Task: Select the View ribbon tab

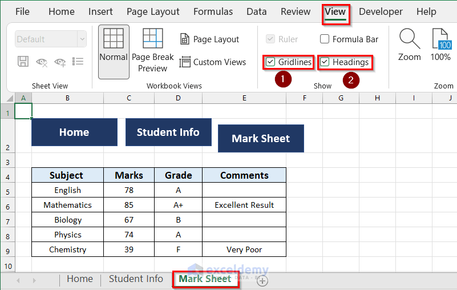Action: click(x=335, y=12)
